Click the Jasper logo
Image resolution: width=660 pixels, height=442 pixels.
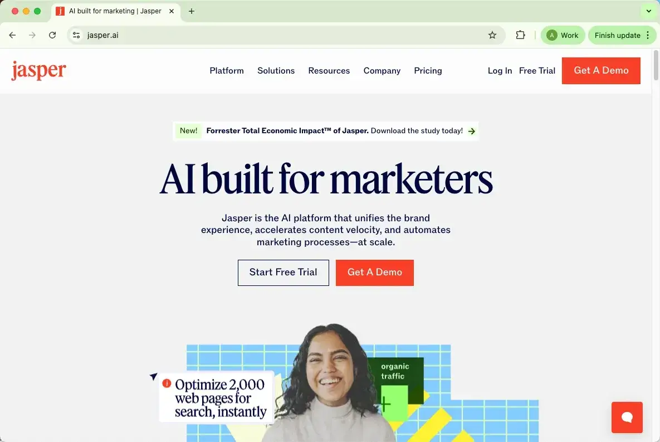(x=39, y=70)
